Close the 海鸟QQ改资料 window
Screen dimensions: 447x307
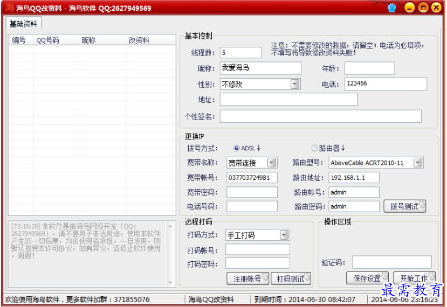click(x=436, y=8)
